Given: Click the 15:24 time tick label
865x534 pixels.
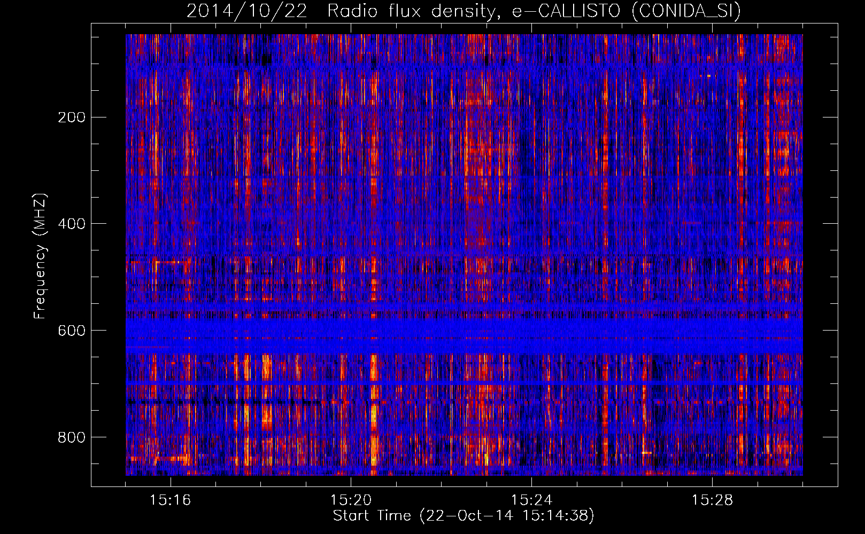Looking at the screenshot, I should 531,500.
